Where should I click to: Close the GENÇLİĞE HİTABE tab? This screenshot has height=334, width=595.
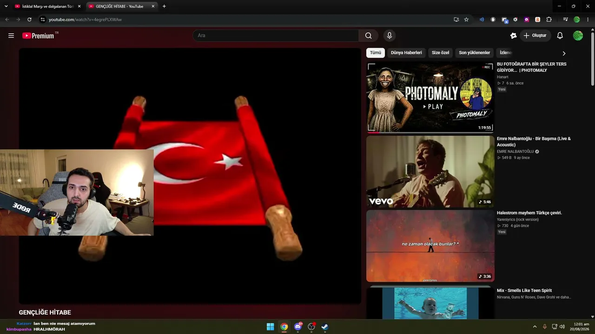coord(153,6)
